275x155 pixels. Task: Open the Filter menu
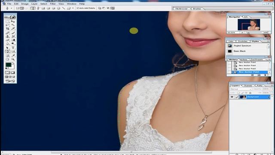point(52,4)
